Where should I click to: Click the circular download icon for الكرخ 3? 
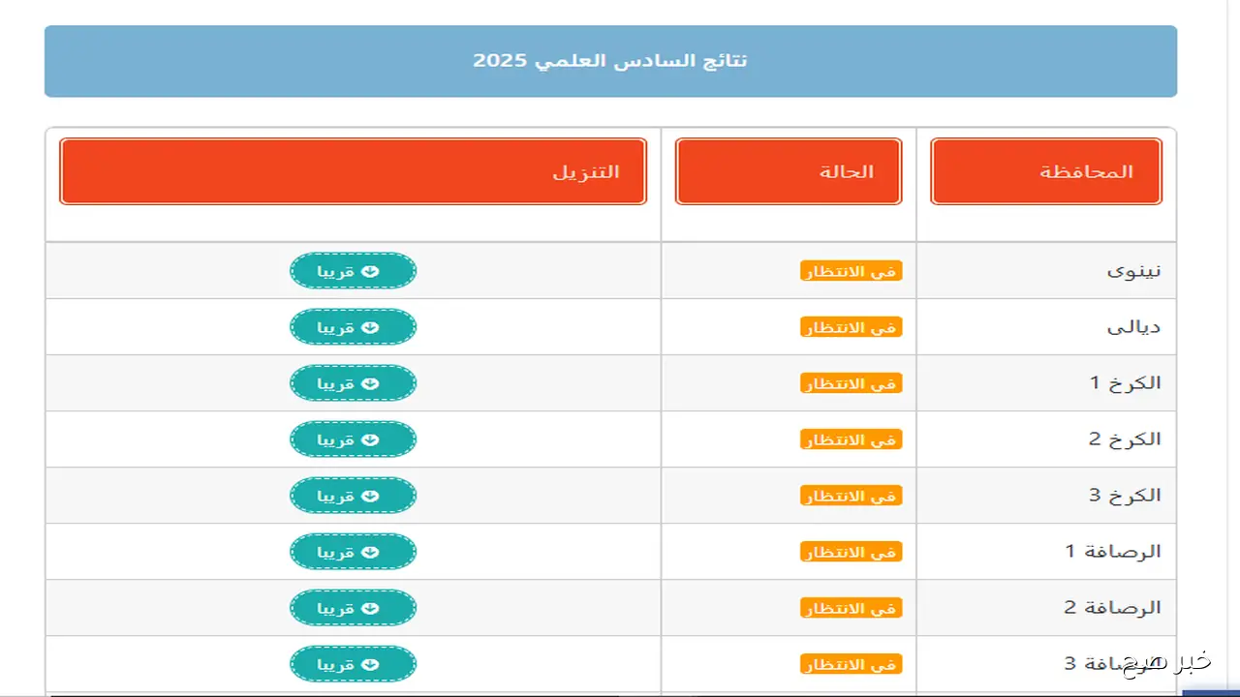(x=370, y=496)
